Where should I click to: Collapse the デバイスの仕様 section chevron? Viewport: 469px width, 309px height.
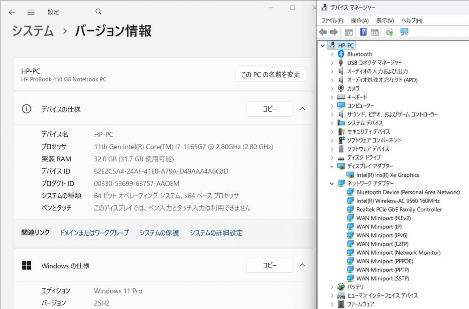coord(303,109)
